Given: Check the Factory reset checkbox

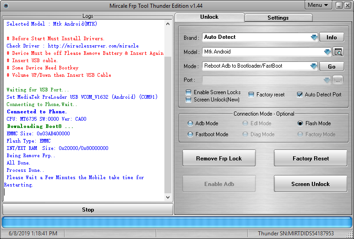Looking at the screenshot, I should click(251, 95).
